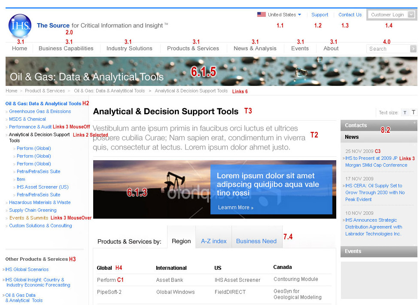Viewport: 420px width, 305px height.
Task: Click the United States flag icon
Action: (261, 15)
